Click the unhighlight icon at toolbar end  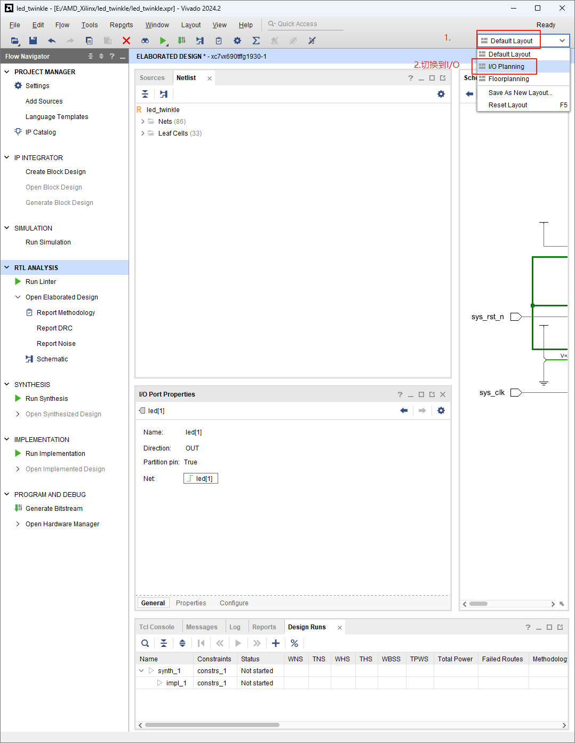click(x=312, y=41)
